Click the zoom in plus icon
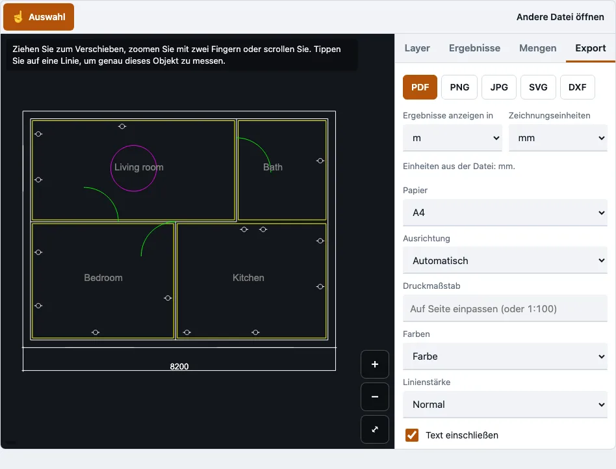The image size is (616, 469). pyautogui.click(x=375, y=364)
